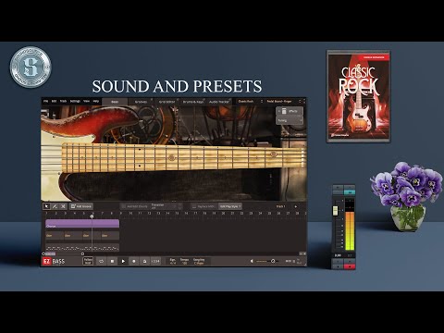444x333 pixels.
Task: Click the Classic Rock product box image
Action: tap(358, 96)
